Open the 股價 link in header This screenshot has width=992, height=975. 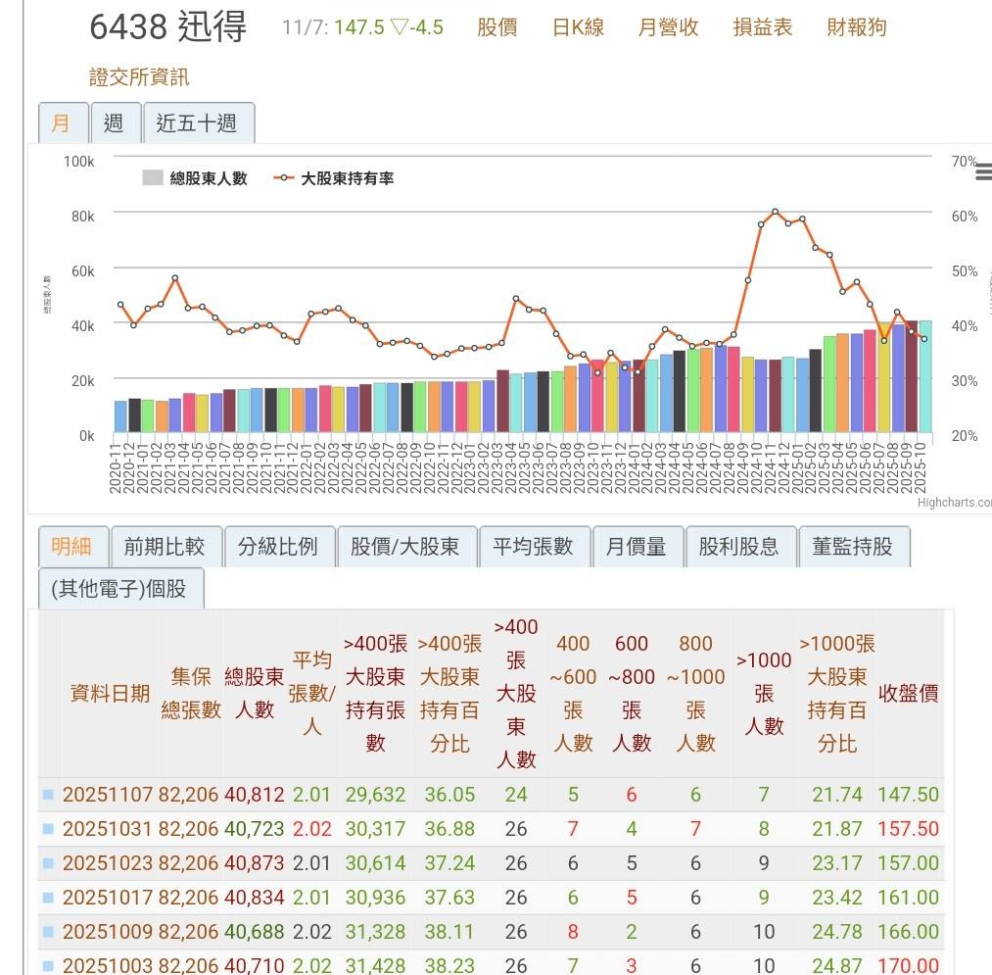tap(497, 27)
